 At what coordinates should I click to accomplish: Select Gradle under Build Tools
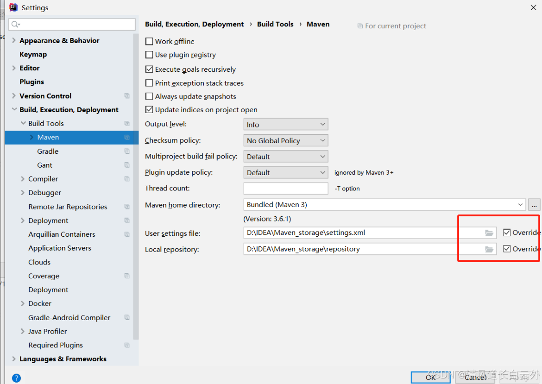click(48, 151)
